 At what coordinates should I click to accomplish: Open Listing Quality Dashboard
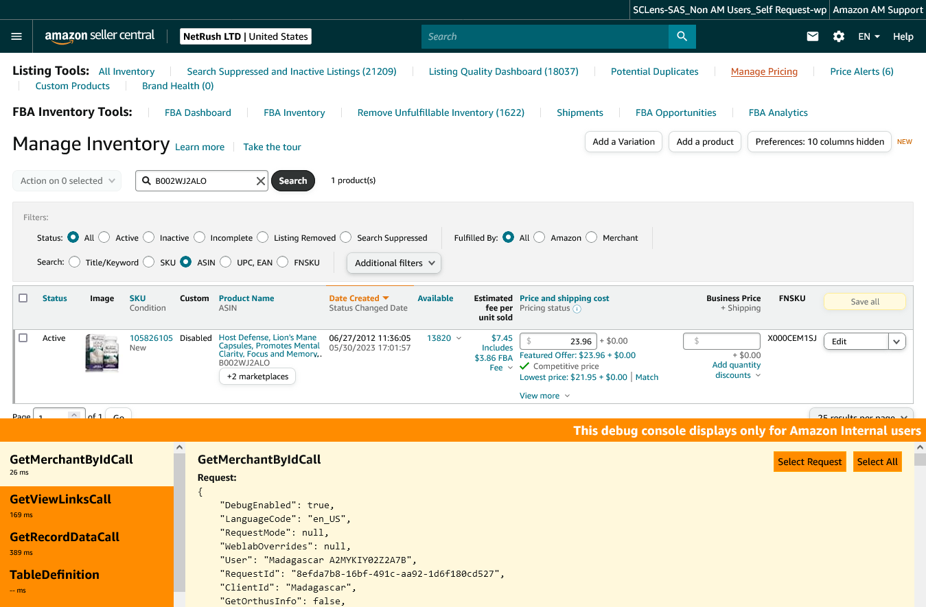pyautogui.click(x=504, y=71)
